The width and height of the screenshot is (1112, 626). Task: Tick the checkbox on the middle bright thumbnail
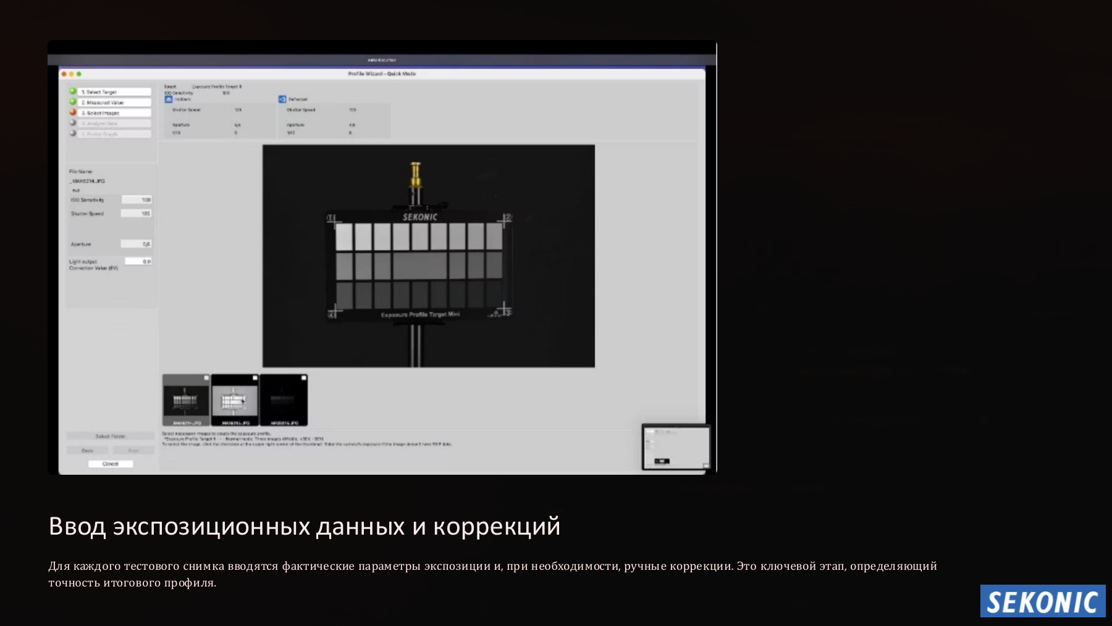click(x=255, y=378)
